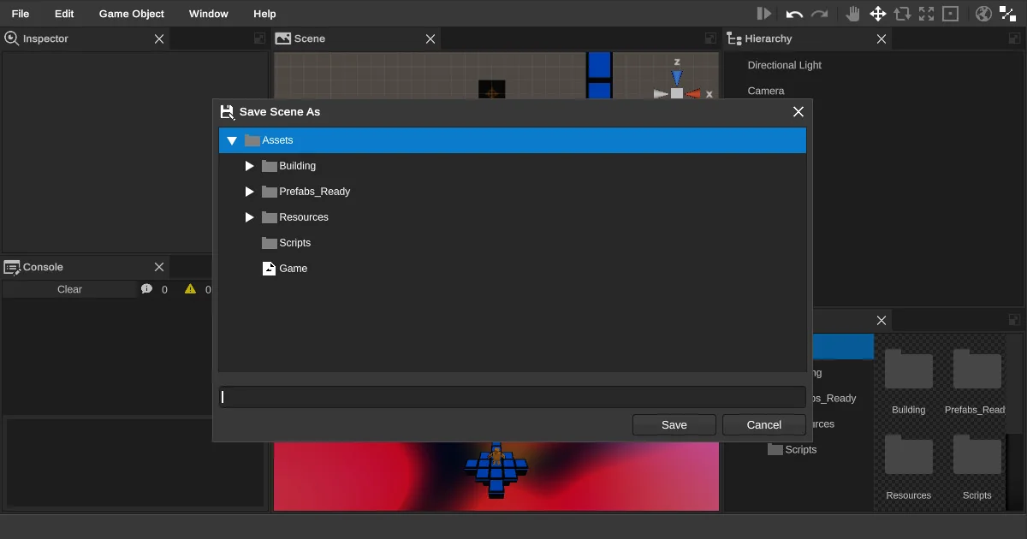The image size is (1027, 539).
Task: Select the Hand pan tool in the toolbar
Action: click(853, 14)
